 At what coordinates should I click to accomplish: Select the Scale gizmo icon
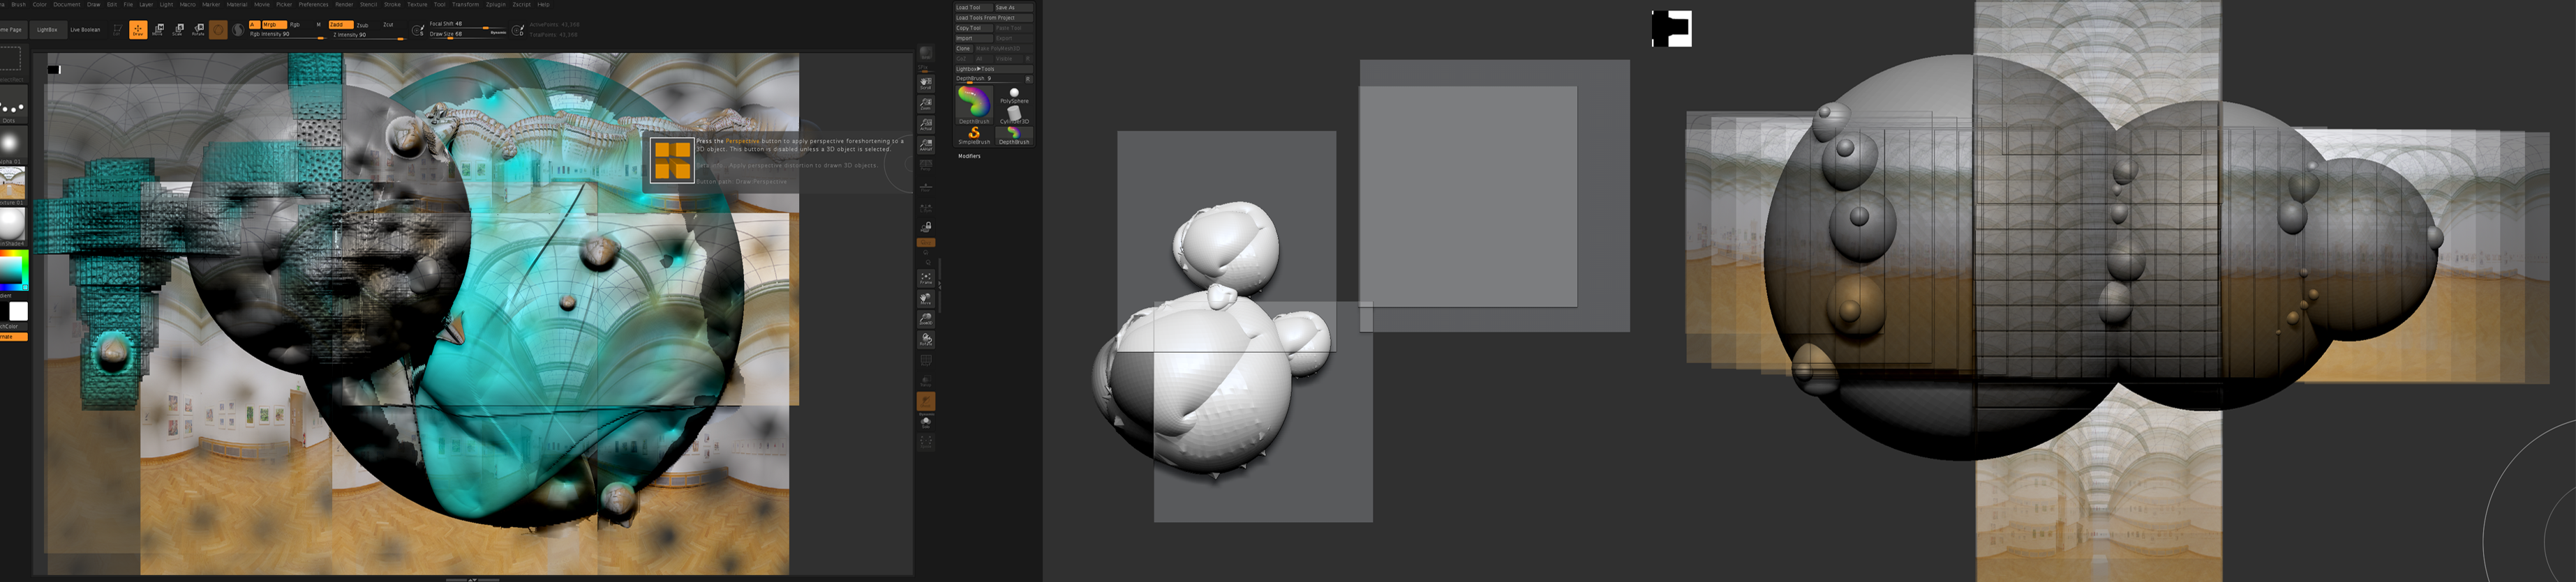point(178,30)
